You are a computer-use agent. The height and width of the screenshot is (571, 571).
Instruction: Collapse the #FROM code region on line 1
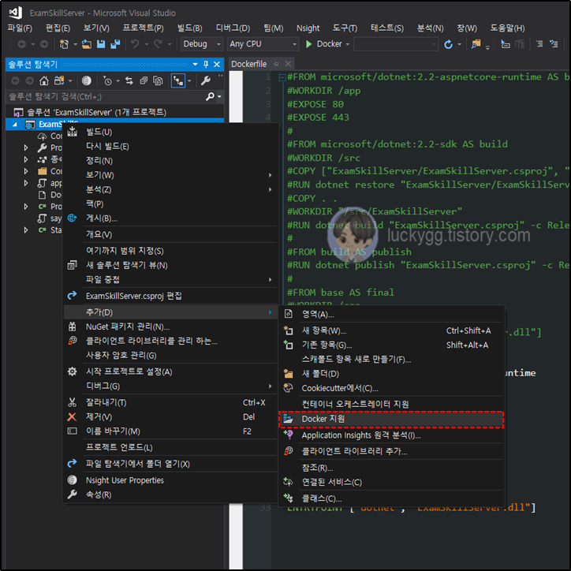tap(282, 77)
